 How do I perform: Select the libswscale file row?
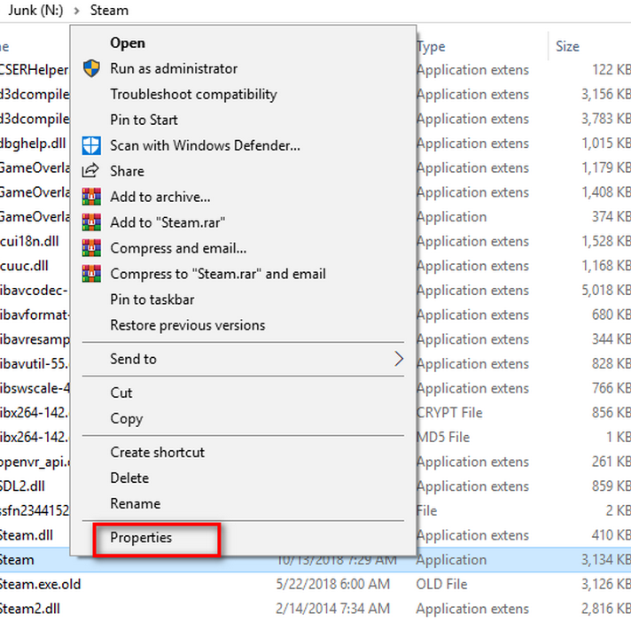tap(35, 389)
